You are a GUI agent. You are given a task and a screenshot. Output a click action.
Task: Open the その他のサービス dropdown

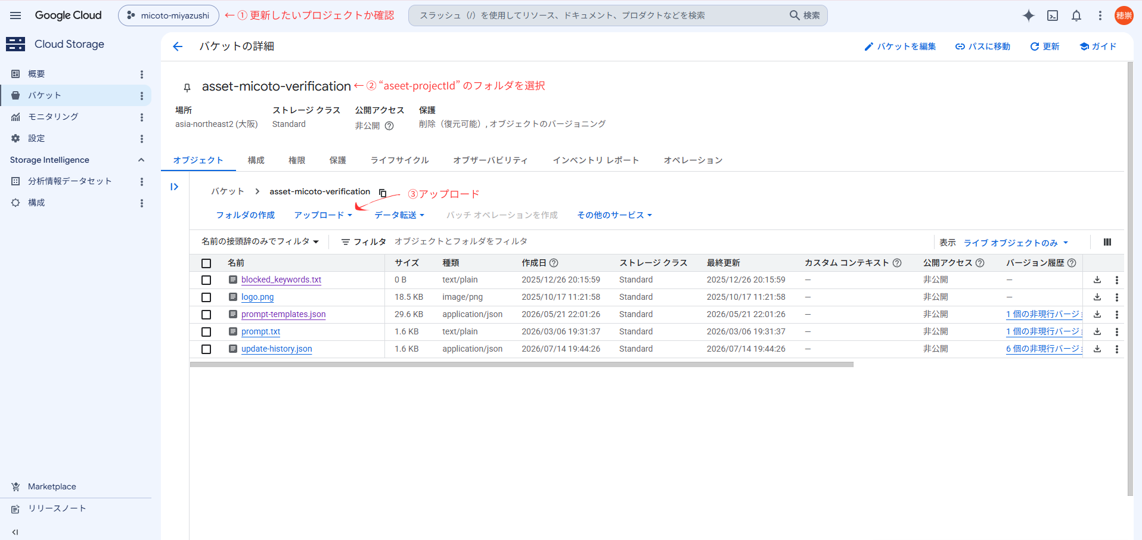(x=615, y=215)
